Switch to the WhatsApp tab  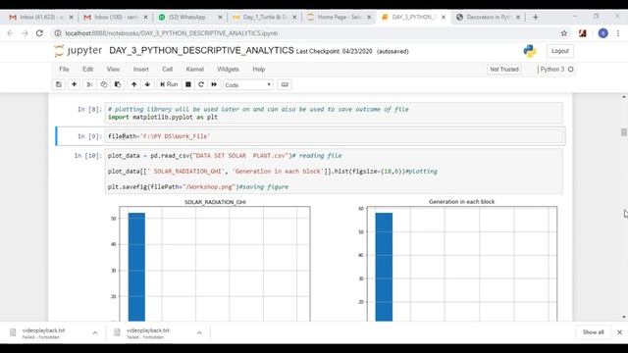coord(188,18)
